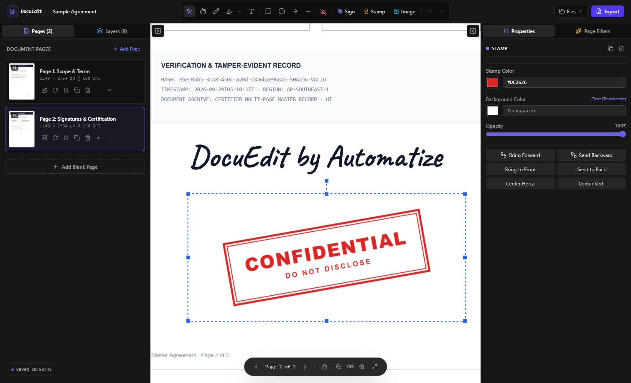Click the Sign tool button
The width and height of the screenshot is (631, 383).
pos(346,11)
